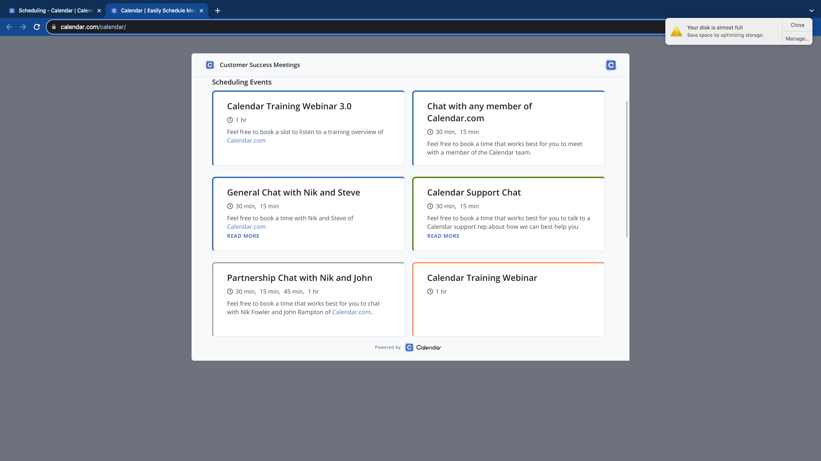
Task: Click the Calendar logo beside Customer Success Meetings
Action: [x=210, y=65]
